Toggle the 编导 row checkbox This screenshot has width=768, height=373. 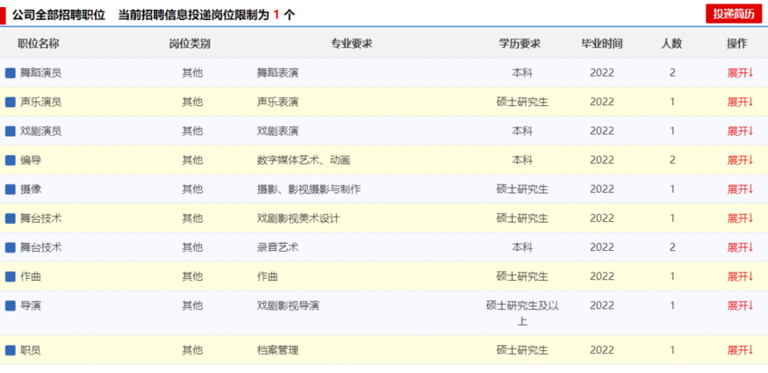(10, 160)
